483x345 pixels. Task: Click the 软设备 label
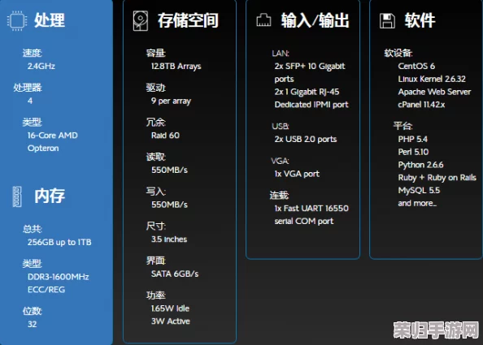(x=398, y=54)
